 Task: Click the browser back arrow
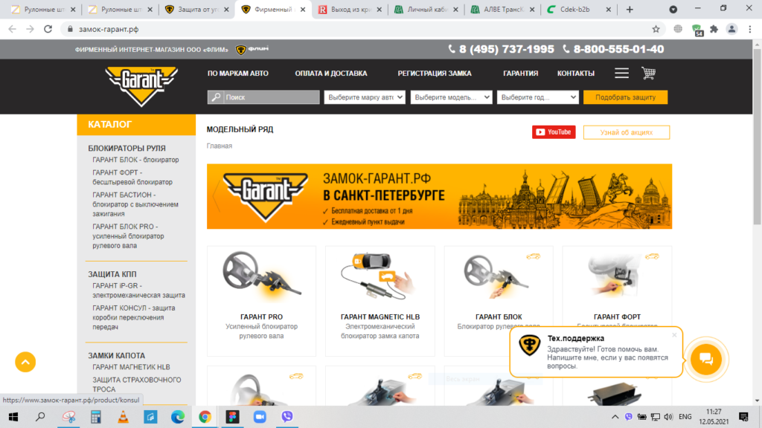(x=12, y=29)
